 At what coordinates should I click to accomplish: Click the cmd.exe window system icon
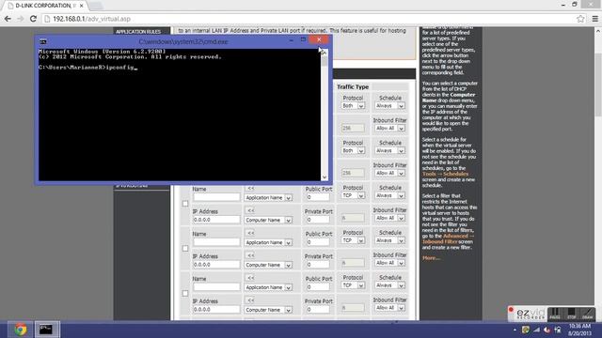pos(43,41)
